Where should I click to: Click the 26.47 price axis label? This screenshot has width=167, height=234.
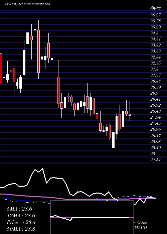[156, 135]
